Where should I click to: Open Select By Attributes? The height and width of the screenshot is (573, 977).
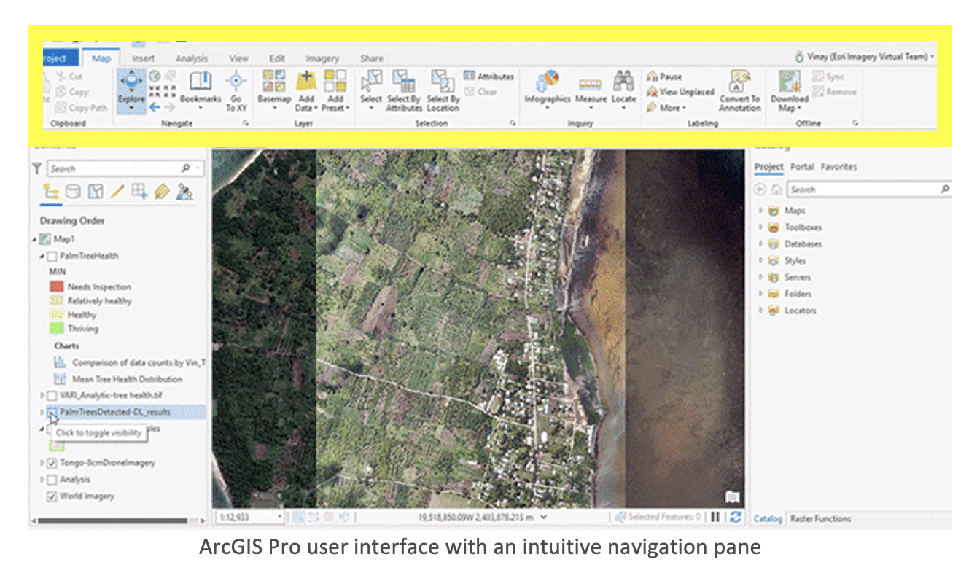[x=404, y=90]
